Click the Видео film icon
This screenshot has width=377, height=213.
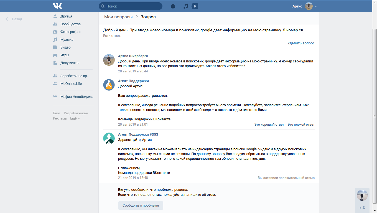[55, 47]
